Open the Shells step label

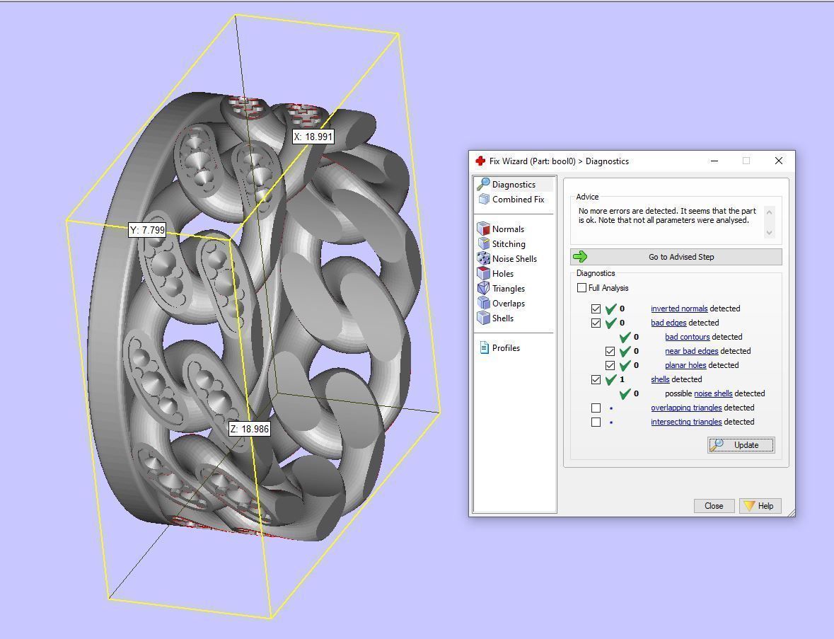pyautogui.click(x=503, y=318)
